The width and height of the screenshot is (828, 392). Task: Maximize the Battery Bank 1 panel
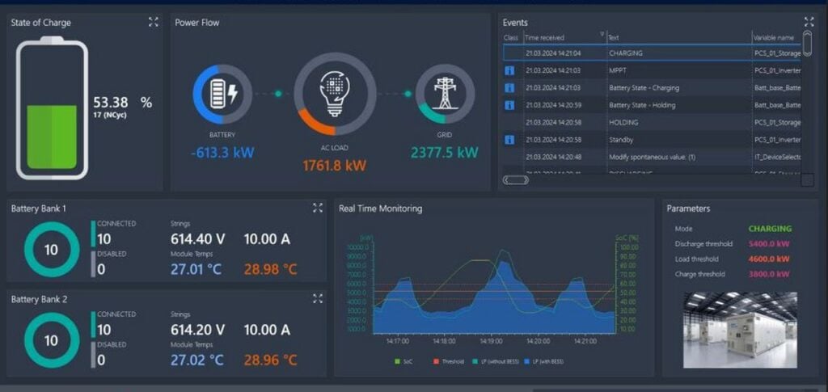(317, 208)
